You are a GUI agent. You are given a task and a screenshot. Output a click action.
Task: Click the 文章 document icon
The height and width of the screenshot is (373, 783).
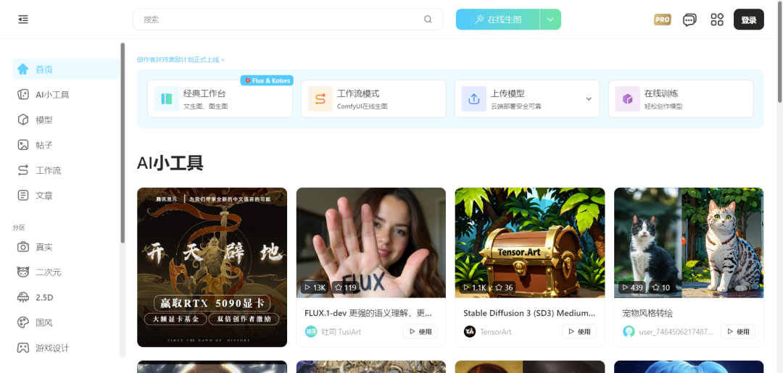23,196
